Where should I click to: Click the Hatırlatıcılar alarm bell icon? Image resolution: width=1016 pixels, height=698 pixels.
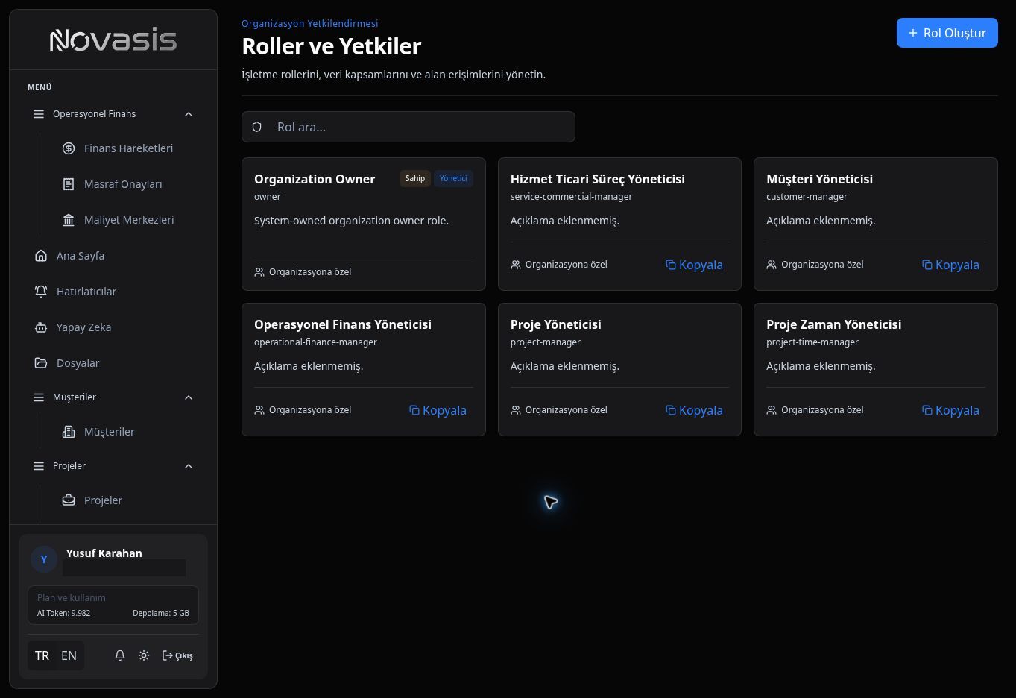point(41,292)
